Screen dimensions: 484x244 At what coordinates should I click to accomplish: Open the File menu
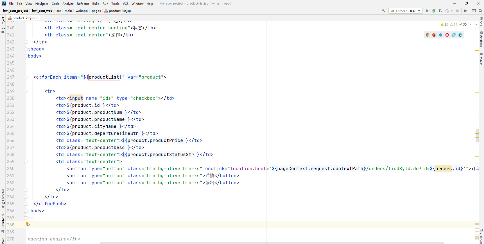pyautogui.click(x=11, y=4)
